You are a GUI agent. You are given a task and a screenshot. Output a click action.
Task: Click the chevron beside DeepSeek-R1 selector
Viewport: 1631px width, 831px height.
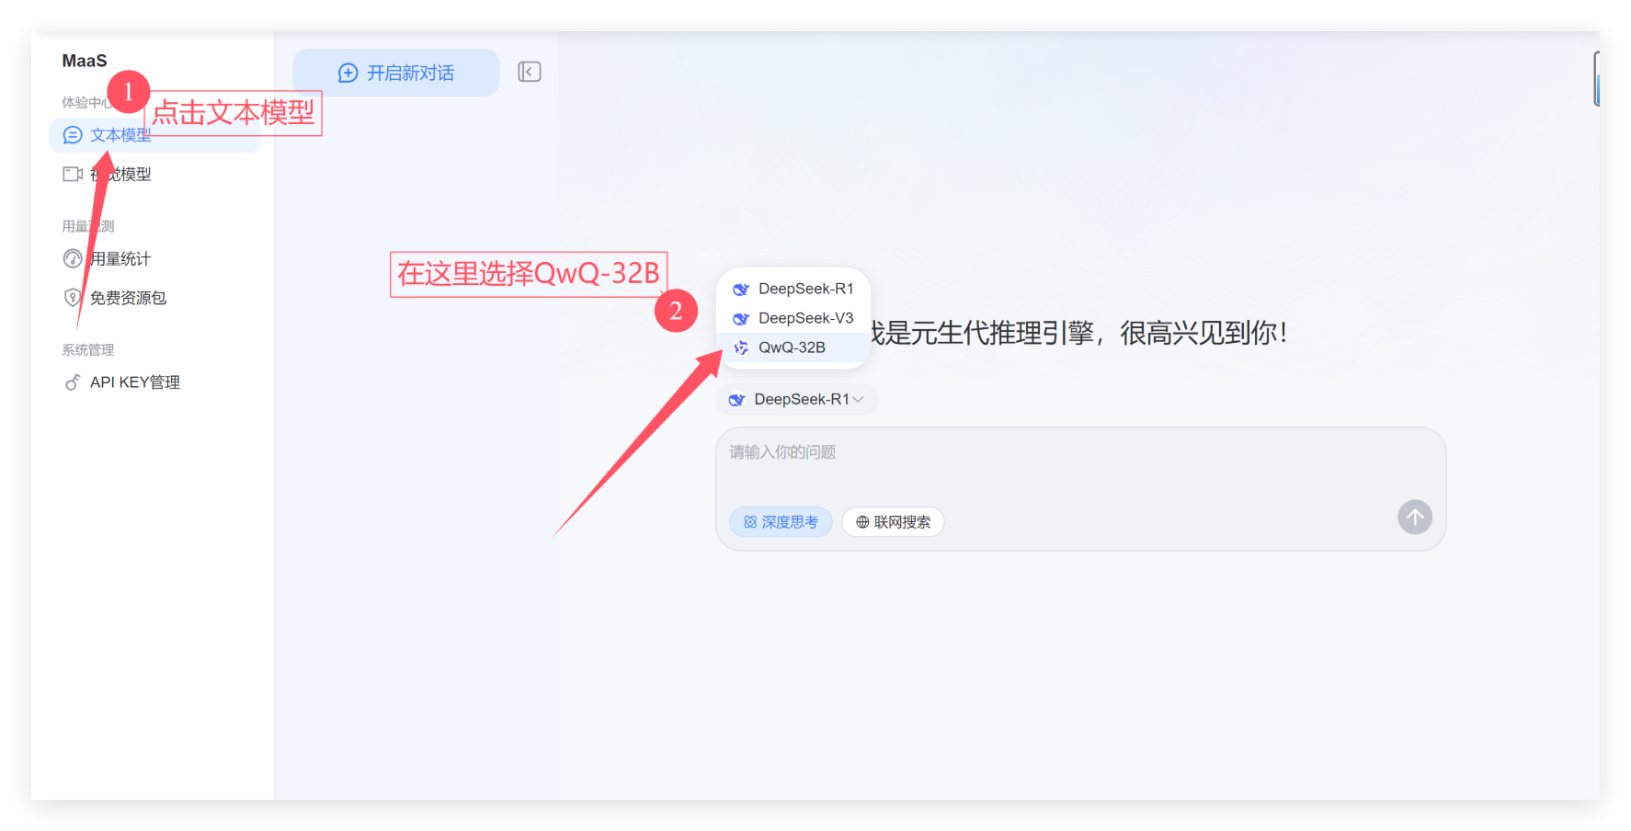859,400
